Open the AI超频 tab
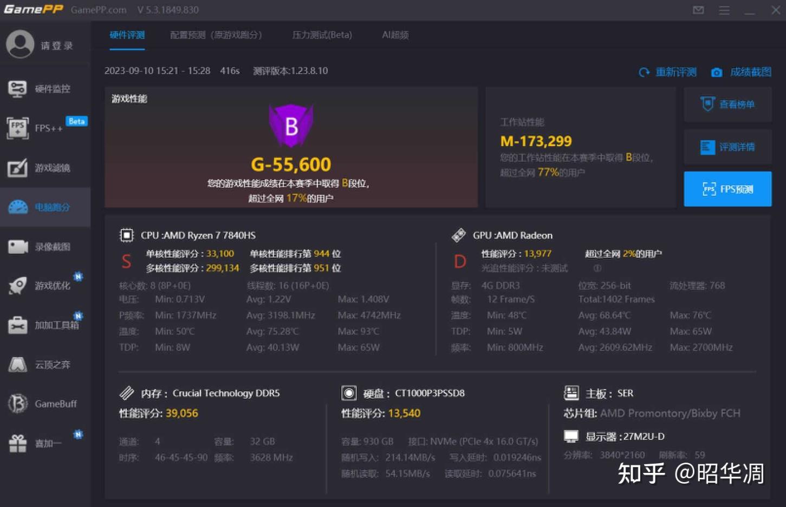The height and width of the screenshot is (507, 786). pos(395,35)
